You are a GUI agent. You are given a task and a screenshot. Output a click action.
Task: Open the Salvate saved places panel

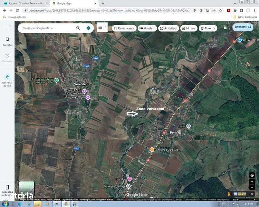[7, 42]
